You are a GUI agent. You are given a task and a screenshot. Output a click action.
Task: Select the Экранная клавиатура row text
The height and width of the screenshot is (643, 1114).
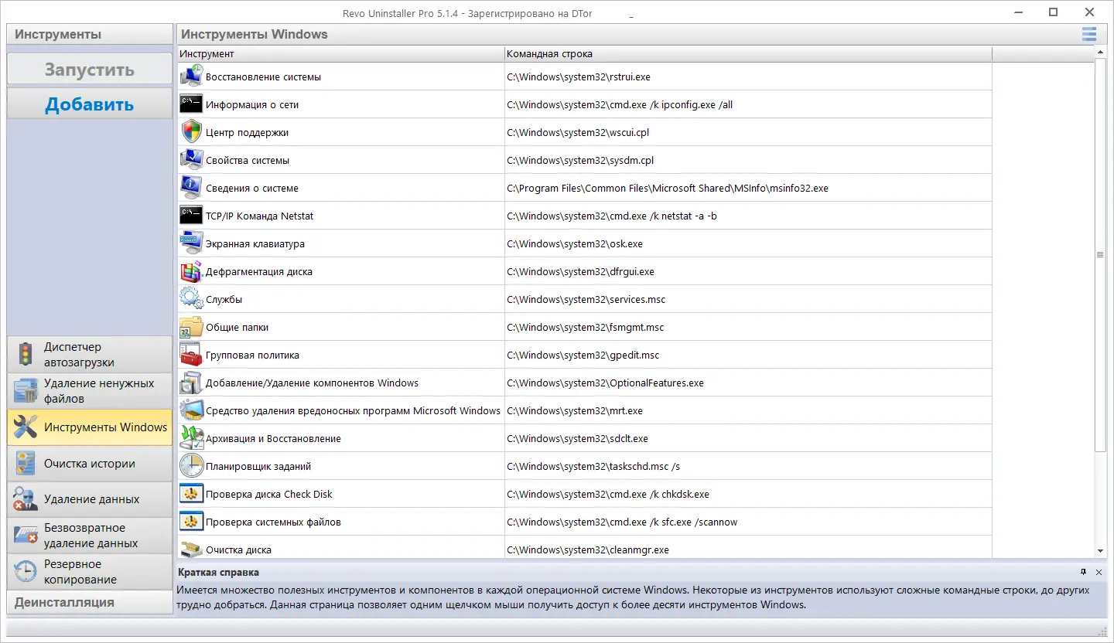pos(255,244)
